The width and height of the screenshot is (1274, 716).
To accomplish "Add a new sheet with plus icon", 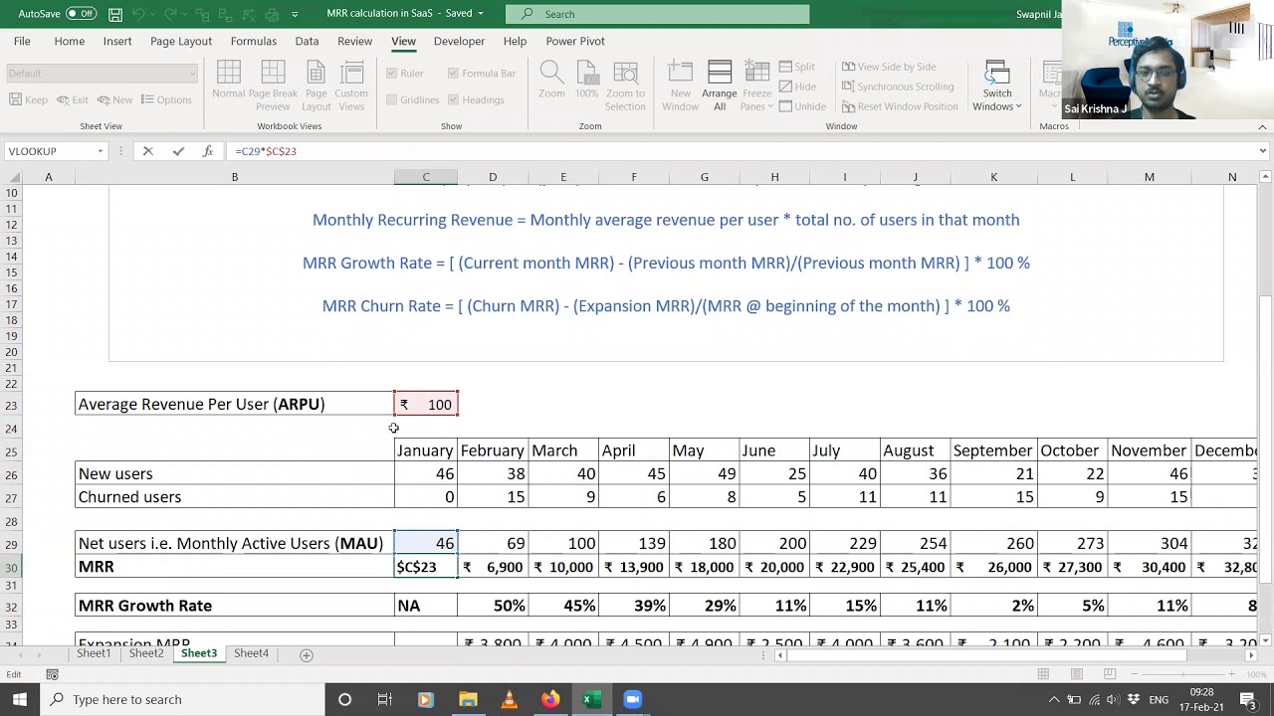I will click(307, 654).
